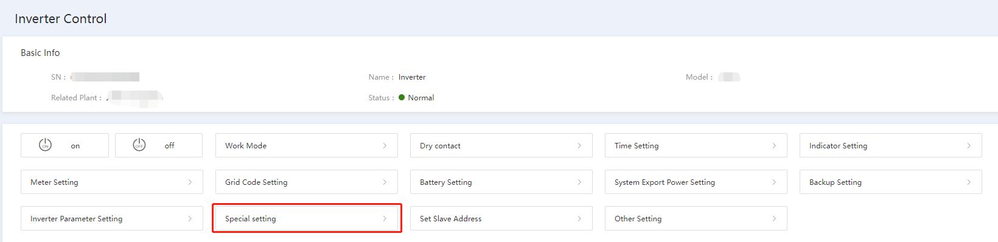Open the Work Mode settings
The height and width of the screenshot is (242, 998).
coord(307,145)
